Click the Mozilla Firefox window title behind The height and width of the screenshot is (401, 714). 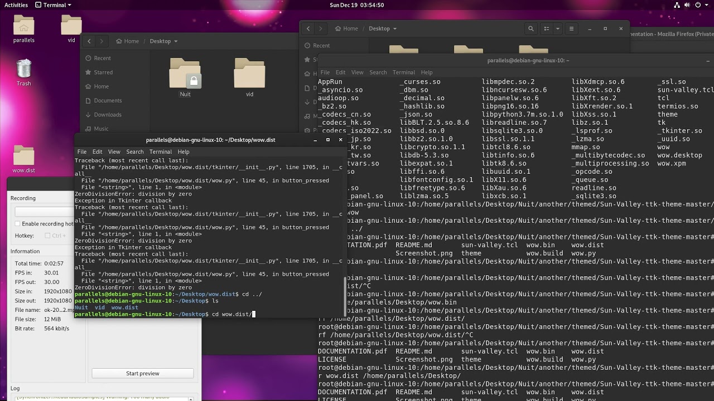pos(671,34)
